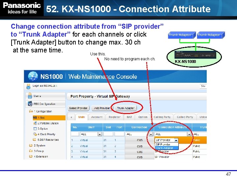Click the Port filter input field
This screenshot has height=178, width=237.
119,134
